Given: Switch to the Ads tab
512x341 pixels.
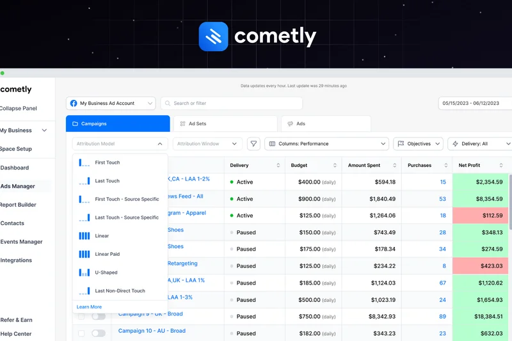Looking at the screenshot, I should point(326,123).
